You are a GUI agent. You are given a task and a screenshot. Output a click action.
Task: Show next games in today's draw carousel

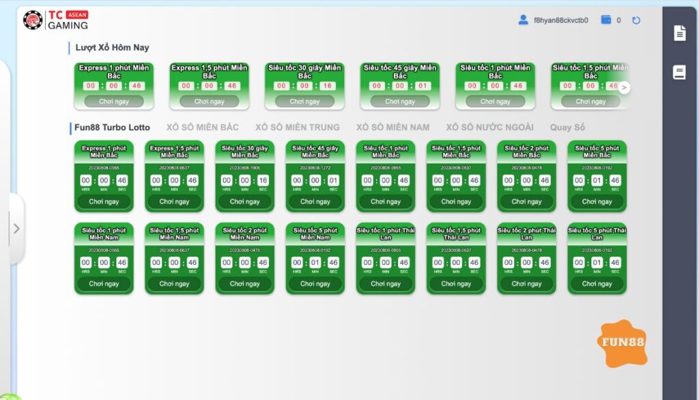tap(624, 88)
